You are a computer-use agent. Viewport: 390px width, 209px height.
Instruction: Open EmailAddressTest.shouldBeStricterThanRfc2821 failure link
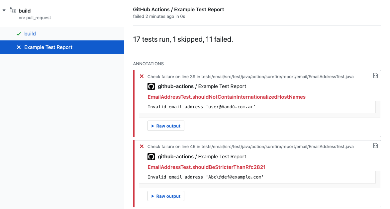206,167
